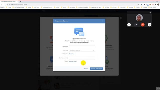Close the call widget overlay
This screenshot has width=160, height=90.
coord(150,12)
